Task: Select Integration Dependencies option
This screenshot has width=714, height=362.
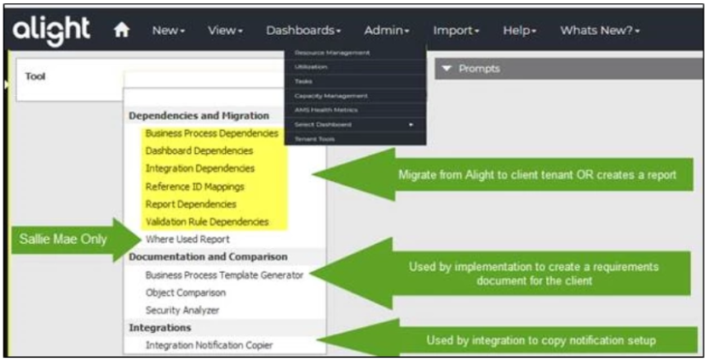Action: coord(200,168)
